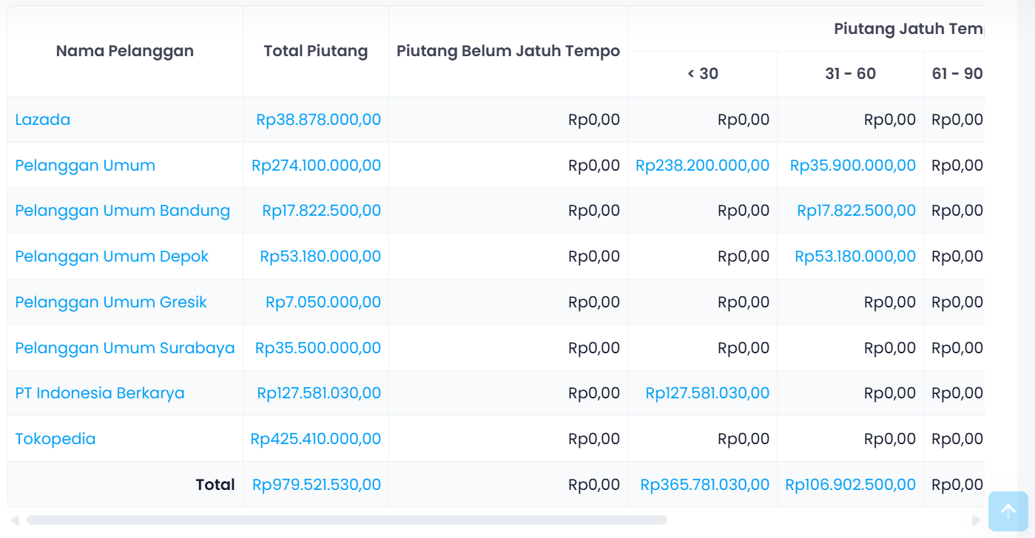The image size is (1035, 538).
Task: View Pelanggan Umum Bandung details
Action: pyautogui.click(x=123, y=210)
